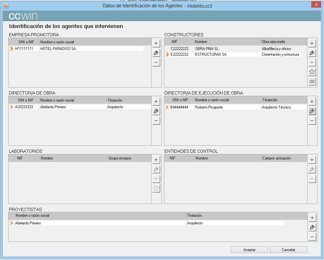This screenshot has height=260, width=324.
Task: Edit the selected Constructores entry
Action: 312,53
